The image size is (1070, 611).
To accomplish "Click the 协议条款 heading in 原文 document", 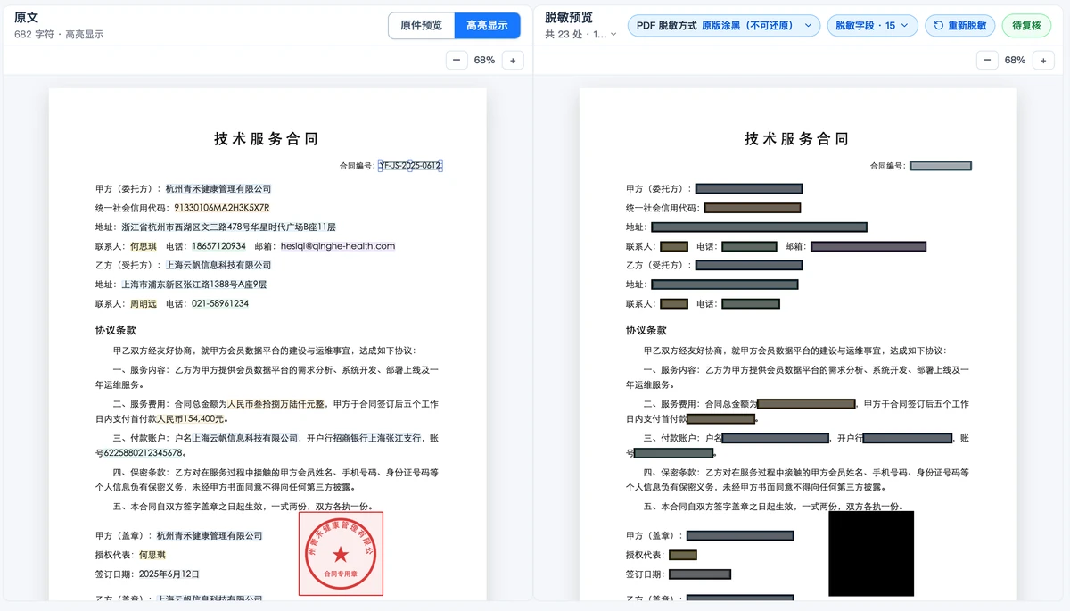I will pyautogui.click(x=118, y=330).
